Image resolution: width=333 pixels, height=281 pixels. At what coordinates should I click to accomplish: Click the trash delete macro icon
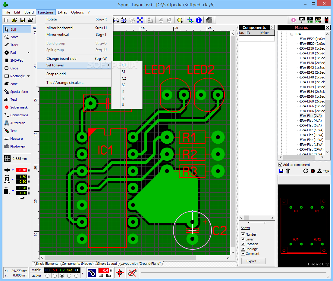[x=288, y=171]
